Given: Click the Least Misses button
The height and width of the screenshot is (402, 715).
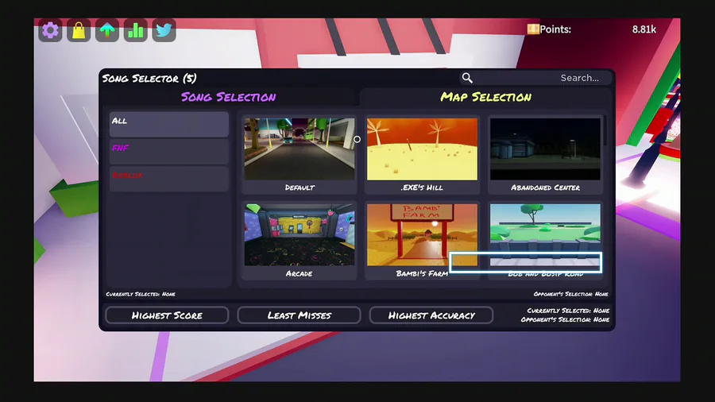Looking at the screenshot, I should (300, 315).
